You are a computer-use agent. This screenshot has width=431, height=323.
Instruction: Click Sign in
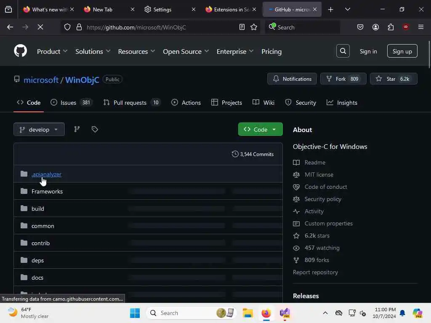click(368, 51)
